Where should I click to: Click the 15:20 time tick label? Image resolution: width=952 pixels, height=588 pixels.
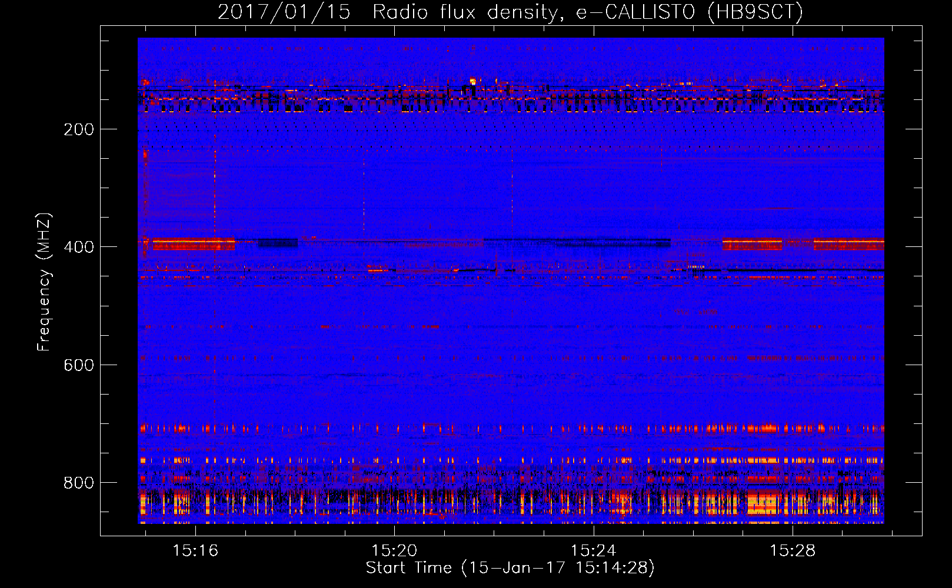[x=394, y=550]
